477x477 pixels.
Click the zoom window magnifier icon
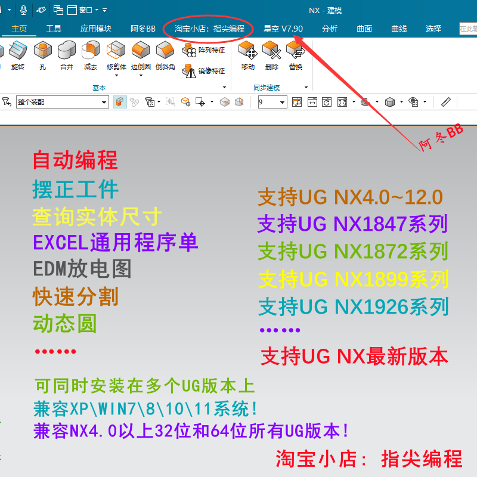coord(297,102)
